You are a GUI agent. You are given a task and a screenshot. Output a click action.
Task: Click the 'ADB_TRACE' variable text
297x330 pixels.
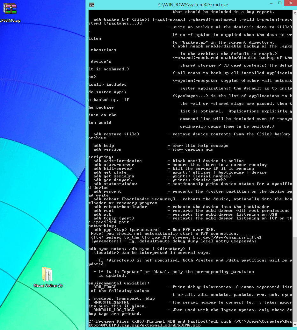(105, 287)
